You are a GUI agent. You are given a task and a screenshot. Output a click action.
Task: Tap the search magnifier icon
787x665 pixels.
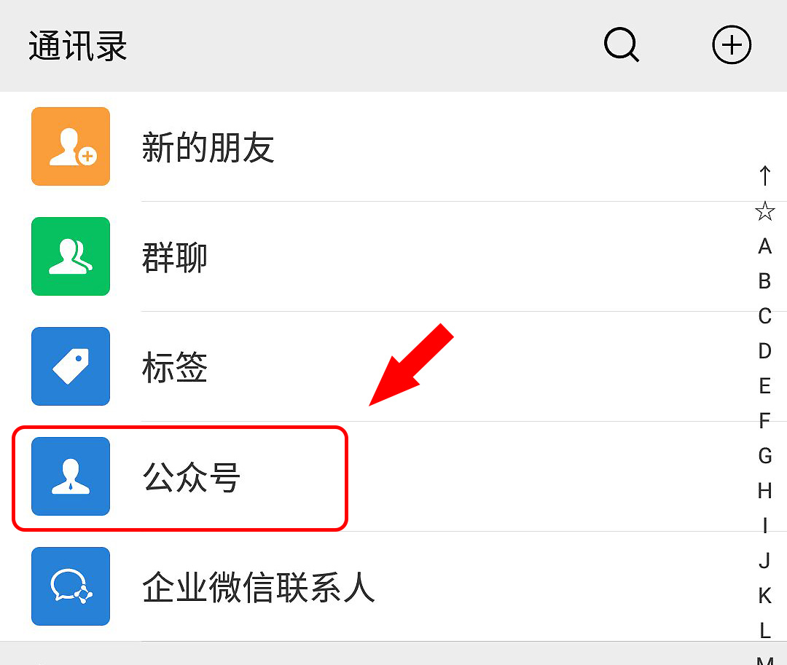tap(622, 45)
